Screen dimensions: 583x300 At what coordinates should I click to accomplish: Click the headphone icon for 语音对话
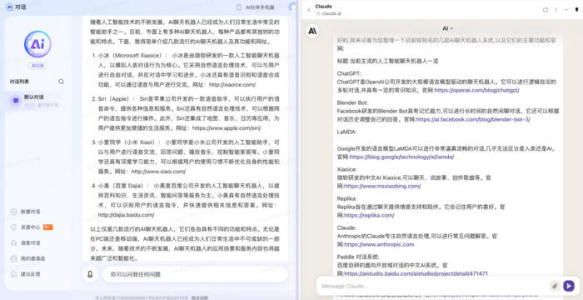tap(14, 242)
